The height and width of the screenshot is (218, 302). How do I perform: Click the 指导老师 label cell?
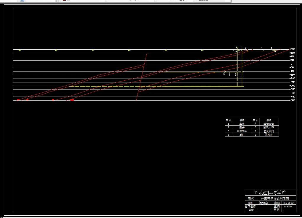point(250,206)
